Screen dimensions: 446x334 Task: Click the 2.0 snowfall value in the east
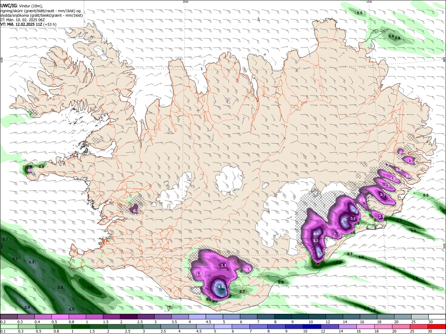tap(387, 186)
